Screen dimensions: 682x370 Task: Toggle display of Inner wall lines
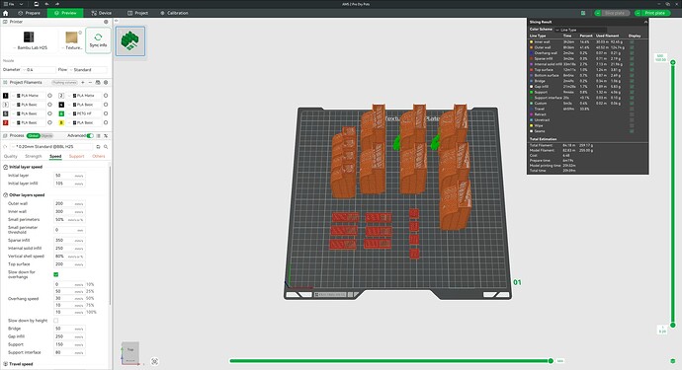click(632, 42)
